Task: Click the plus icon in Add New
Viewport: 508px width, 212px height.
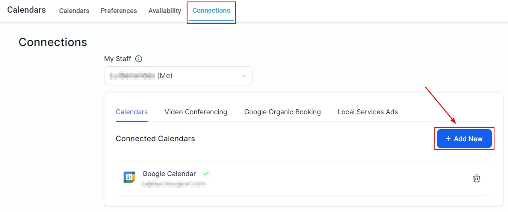Action: coord(448,139)
